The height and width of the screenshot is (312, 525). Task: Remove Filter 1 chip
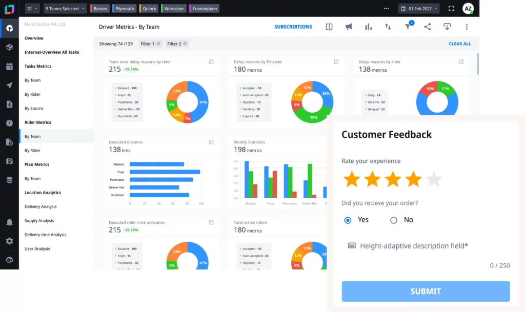(x=158, y=44)
